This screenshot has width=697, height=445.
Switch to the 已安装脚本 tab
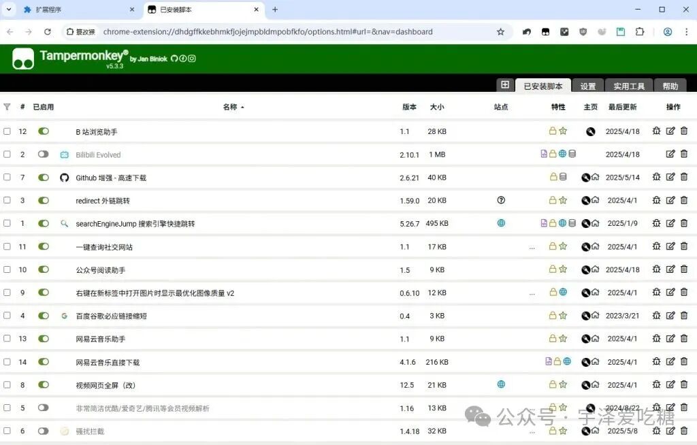click(542, 86)
